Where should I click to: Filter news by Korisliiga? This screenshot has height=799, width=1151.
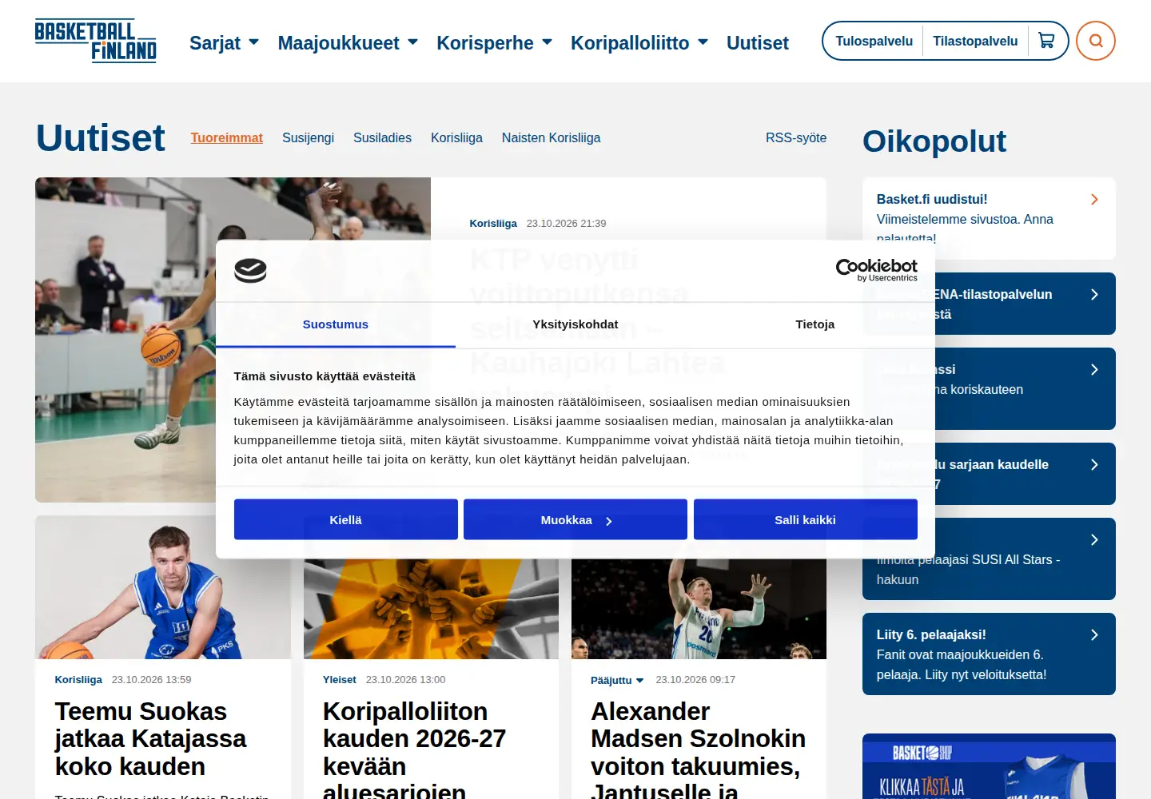[456, 137]
